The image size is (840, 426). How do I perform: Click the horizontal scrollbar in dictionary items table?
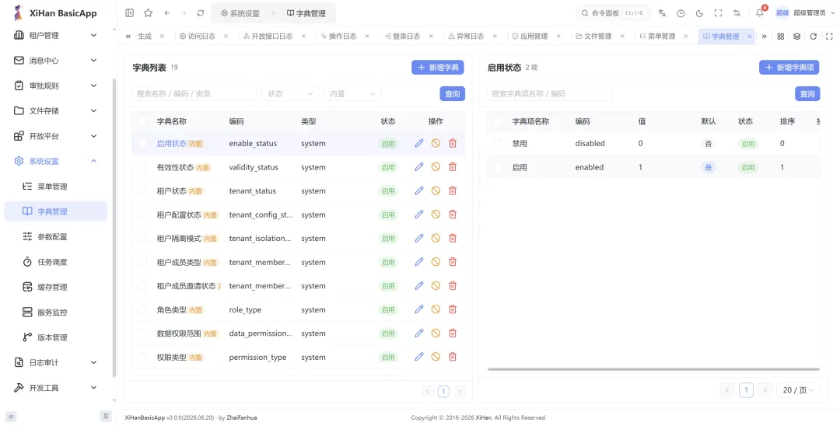point(653,369)
